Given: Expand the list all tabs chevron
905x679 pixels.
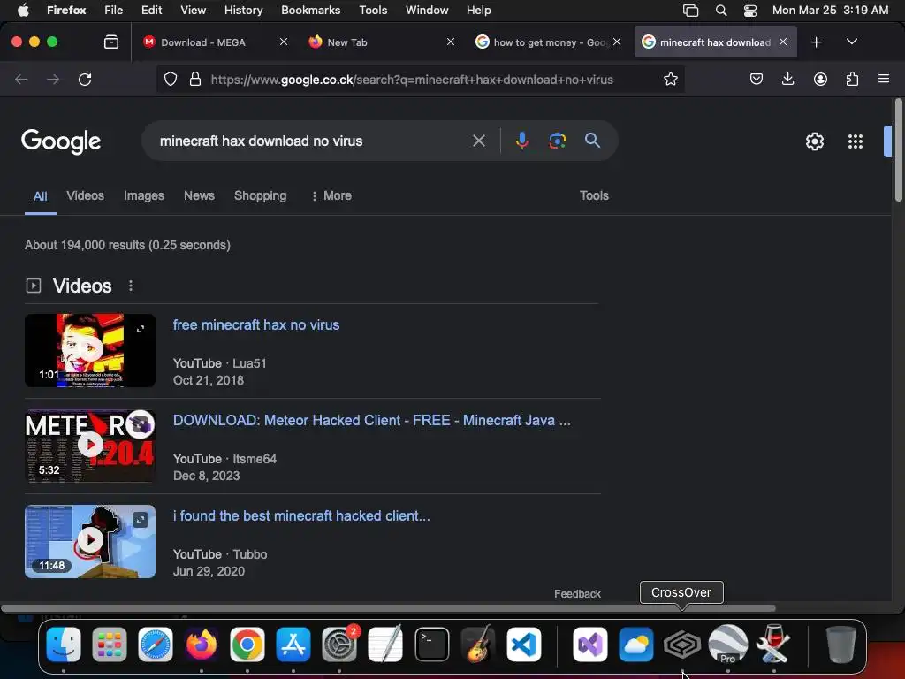Looking at the screenshot, I should click(851, 42).
